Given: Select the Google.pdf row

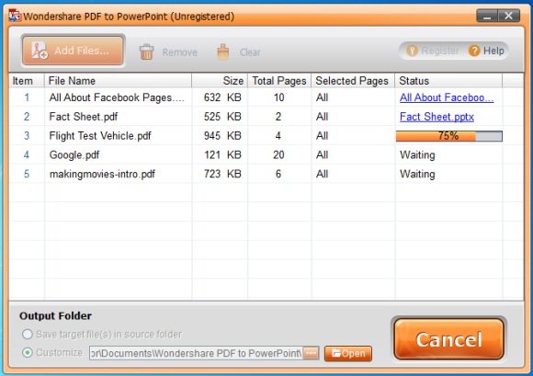Looking at the screenshot, I should pyautogui.click(x=266, y=155).
